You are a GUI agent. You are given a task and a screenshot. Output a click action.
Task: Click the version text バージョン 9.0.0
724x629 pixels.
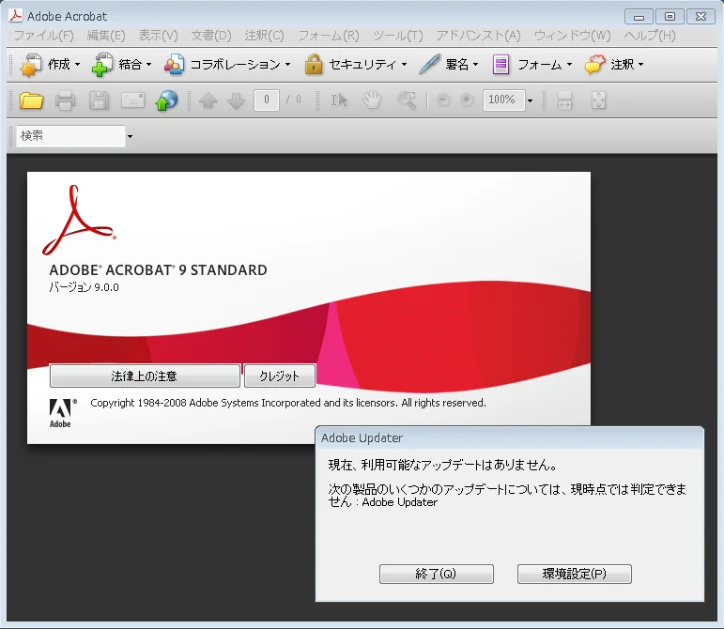point(84,287)
